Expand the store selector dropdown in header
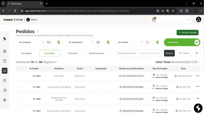Image resolution: width=204 pixels, height=115 pixels. 188,20
